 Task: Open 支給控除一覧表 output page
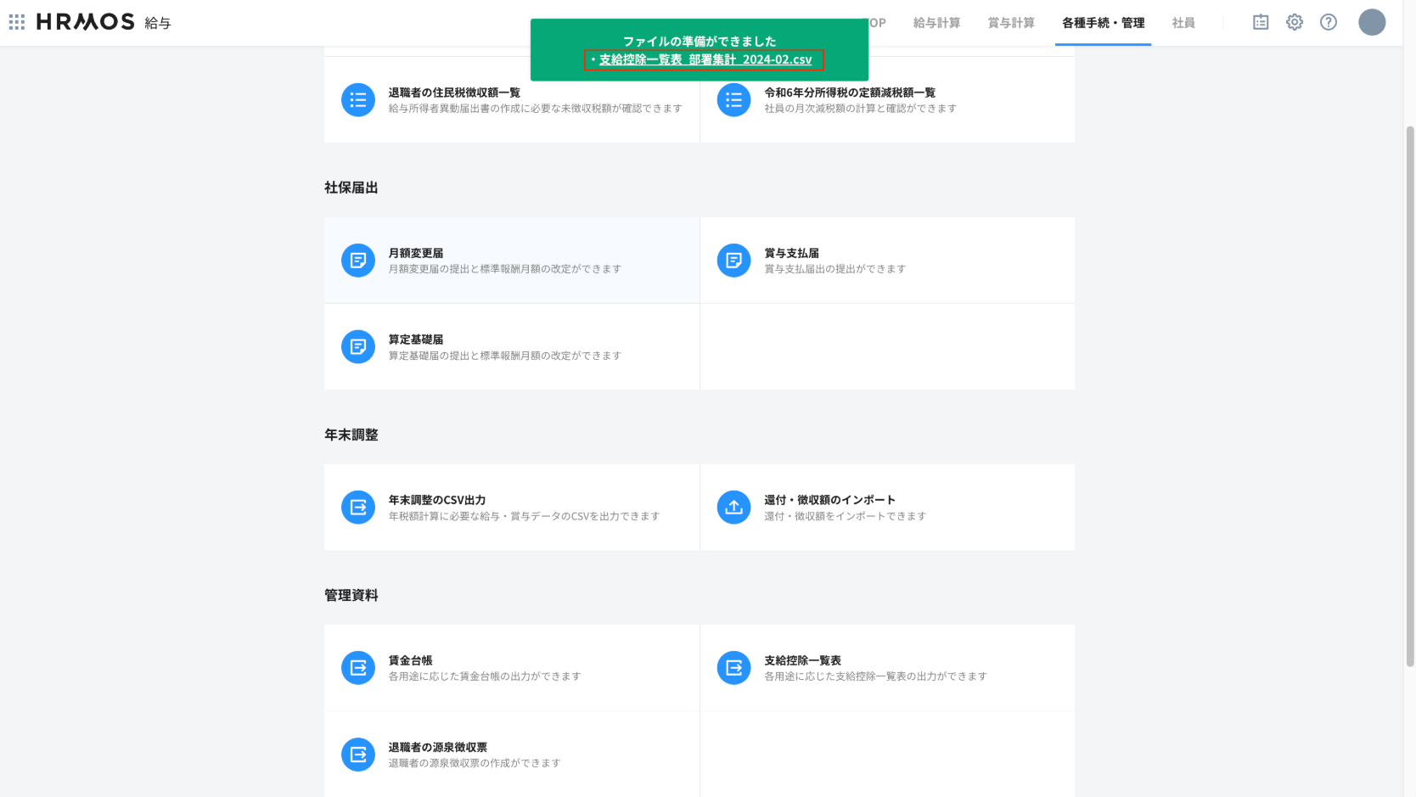[802, 660]
